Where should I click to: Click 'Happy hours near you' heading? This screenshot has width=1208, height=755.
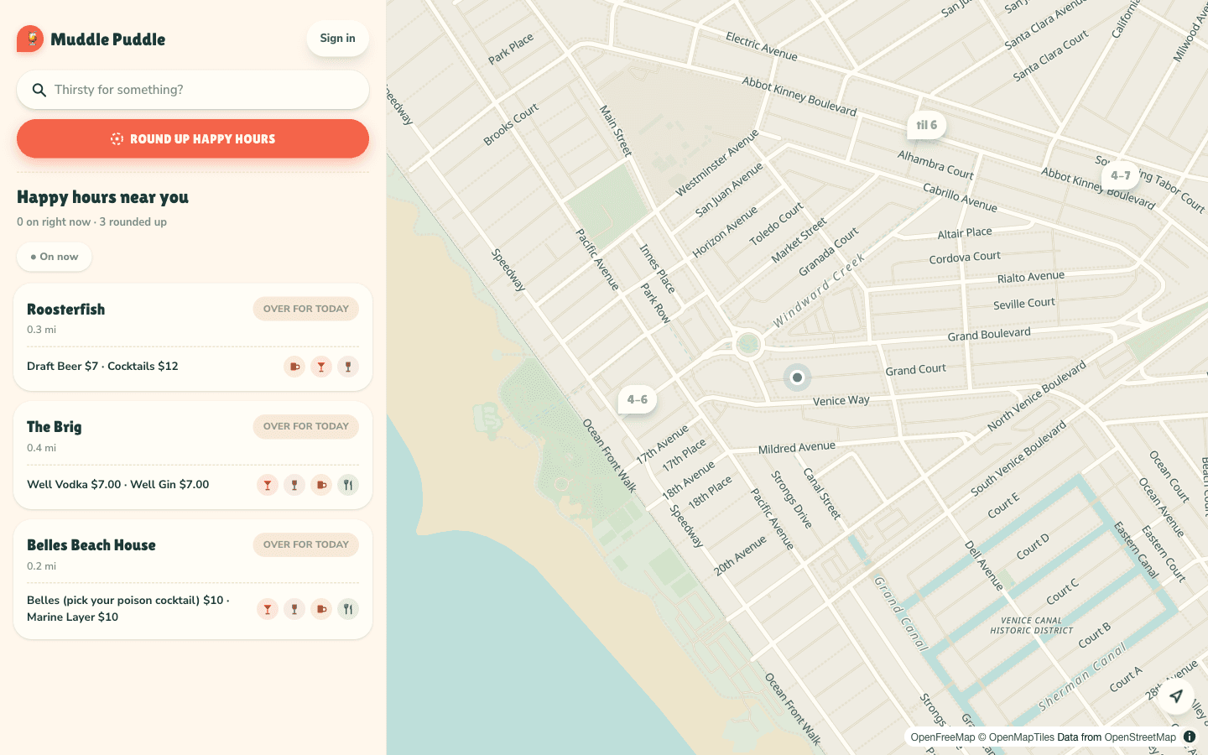(102, 197)
